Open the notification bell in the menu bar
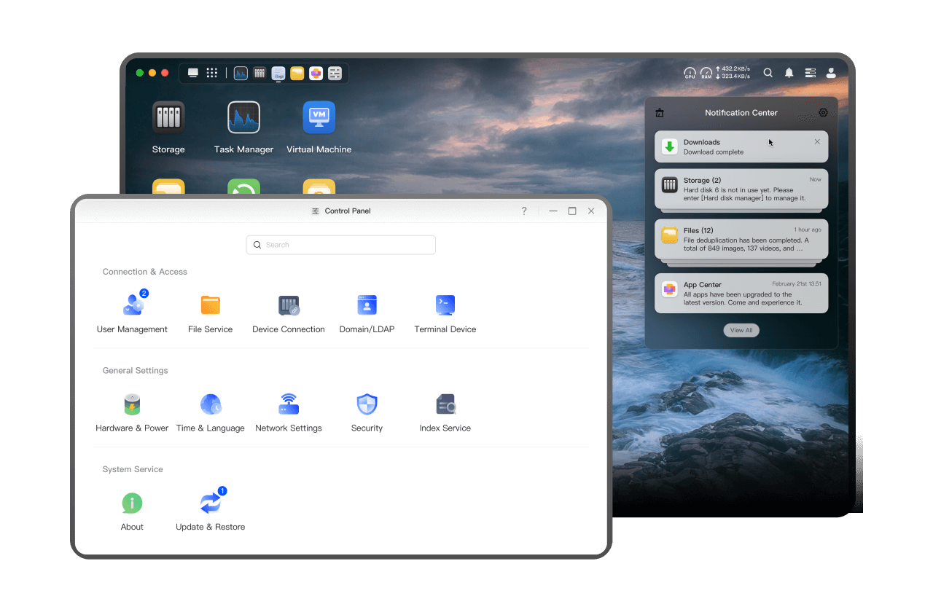Image resolution: width=933 pixels, height=612 pixels. pyautogui.click(x=788, y=73)
